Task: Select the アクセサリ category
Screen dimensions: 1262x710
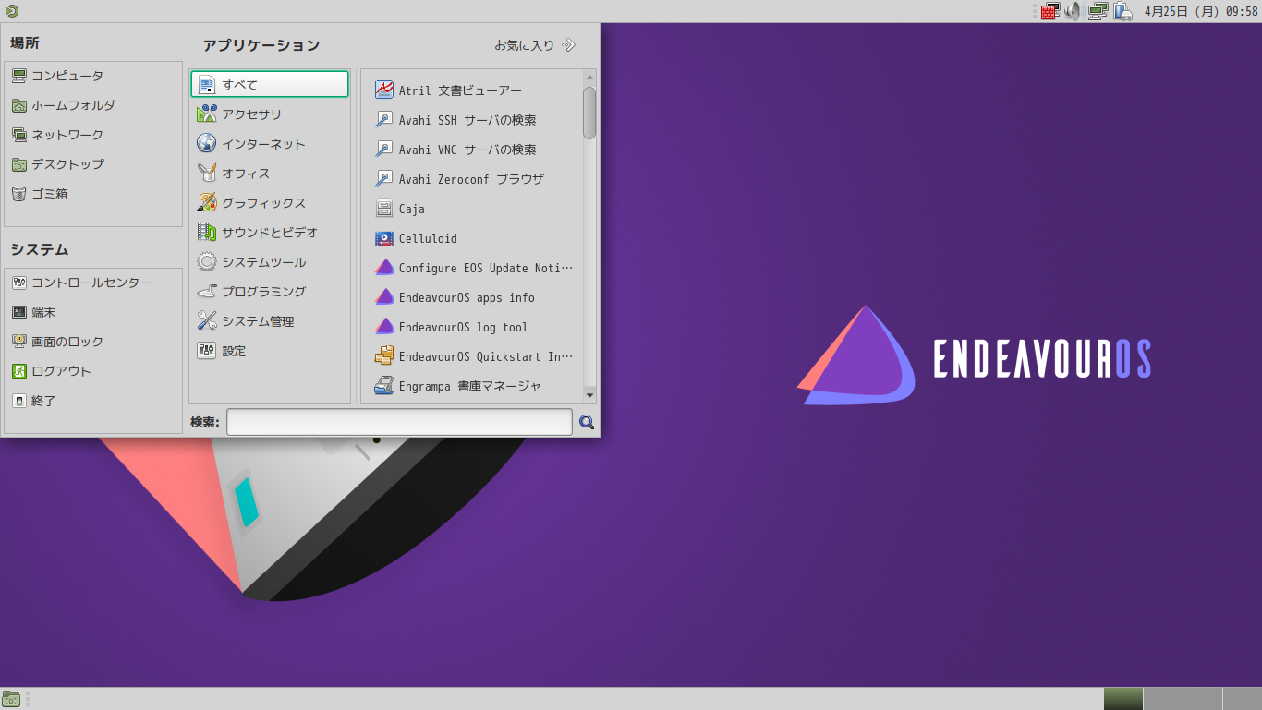Action: click(270, 114)
